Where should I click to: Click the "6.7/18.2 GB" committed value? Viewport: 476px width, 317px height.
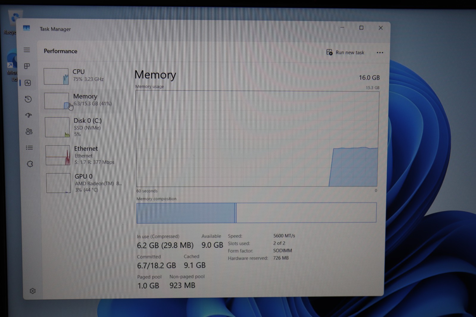coord(156,266)
